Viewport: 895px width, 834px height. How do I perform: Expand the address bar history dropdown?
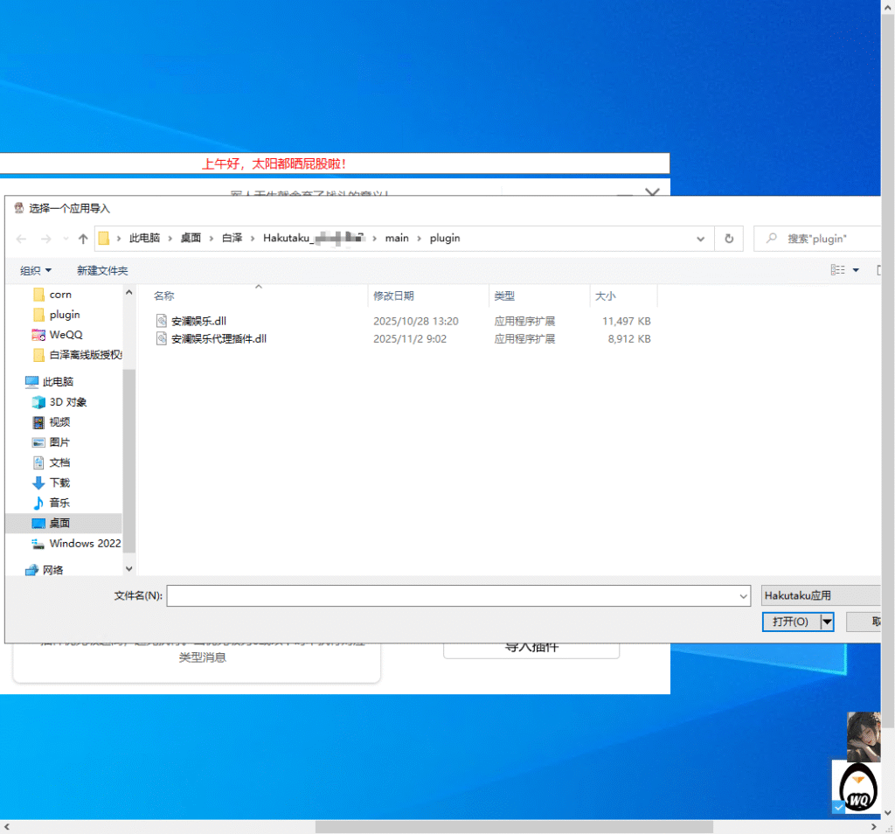(x=700, y=239)
